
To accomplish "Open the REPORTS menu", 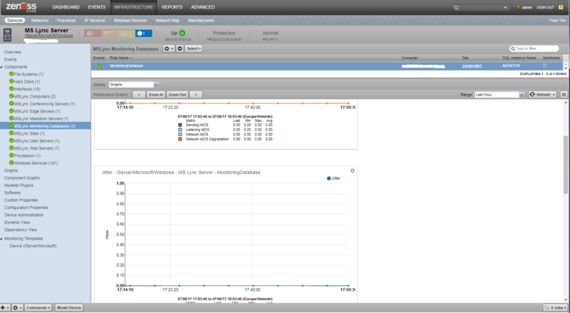I will [x=172, y=7].
